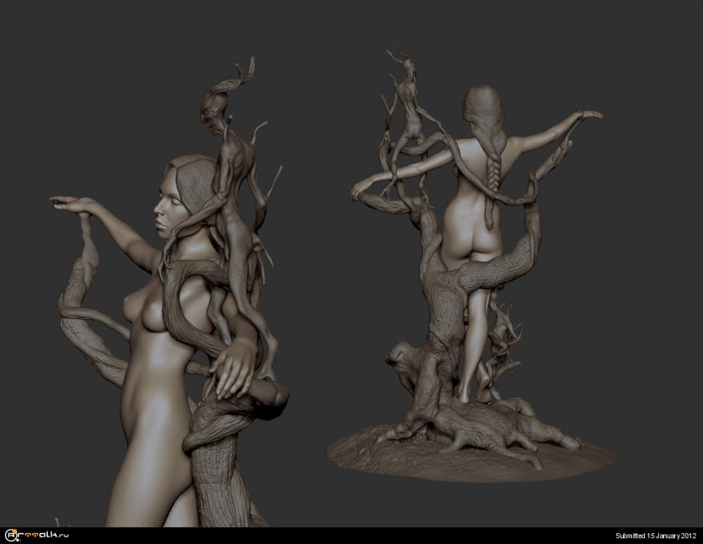Viewport: 703px width, 544px height.
Task: Click the Arttalk.ru logo in footer
Action: [35, 535]
